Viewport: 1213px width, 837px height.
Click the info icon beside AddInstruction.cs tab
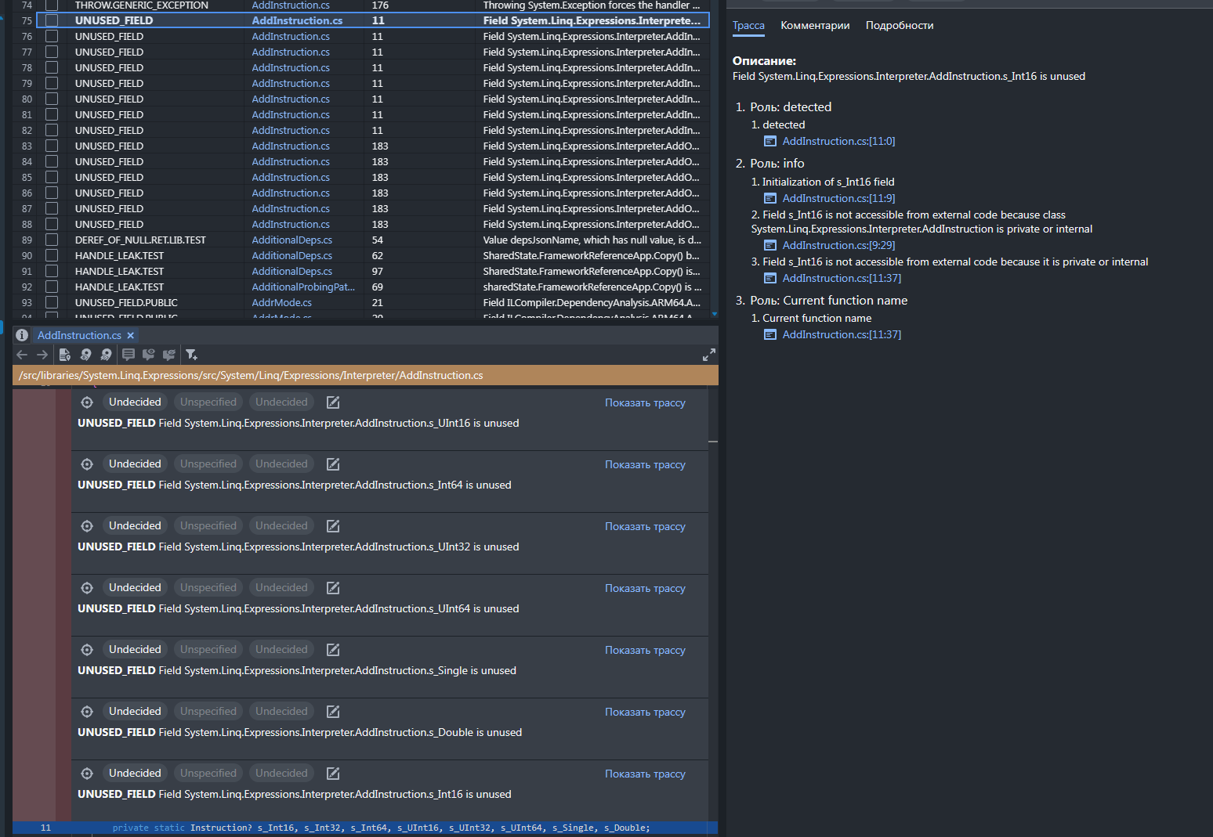22,335
